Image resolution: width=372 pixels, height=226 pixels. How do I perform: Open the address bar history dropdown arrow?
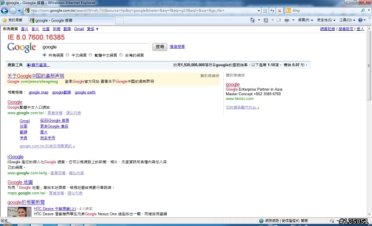click(259, 10)
